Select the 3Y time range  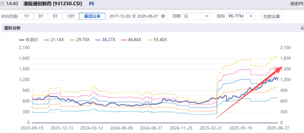click(x=41, y=16)
